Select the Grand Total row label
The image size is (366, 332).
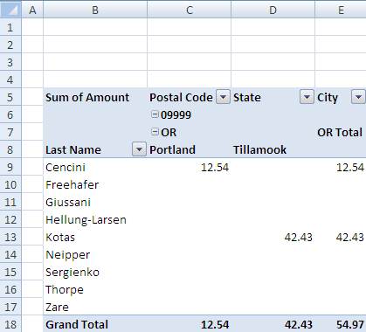coord(95,324)
